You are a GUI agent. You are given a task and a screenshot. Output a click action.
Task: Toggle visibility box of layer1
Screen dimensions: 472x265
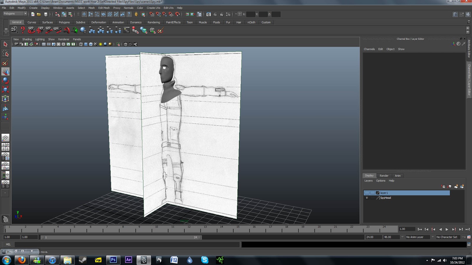click(x=367, y=193)
